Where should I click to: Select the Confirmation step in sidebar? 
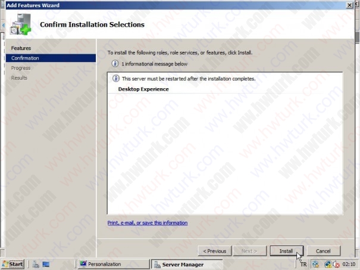coord(51,58)
